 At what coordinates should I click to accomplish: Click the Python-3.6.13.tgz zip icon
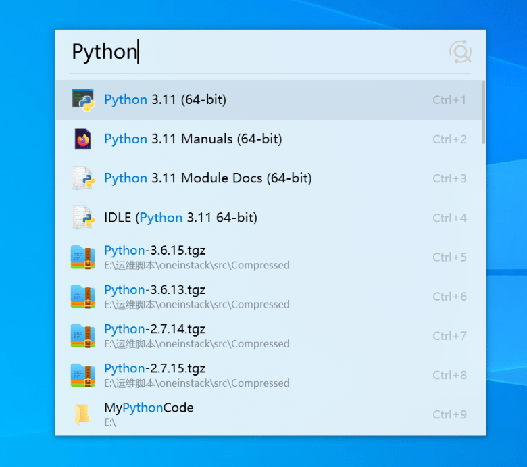pyautogui.click(x=82, y=297)
